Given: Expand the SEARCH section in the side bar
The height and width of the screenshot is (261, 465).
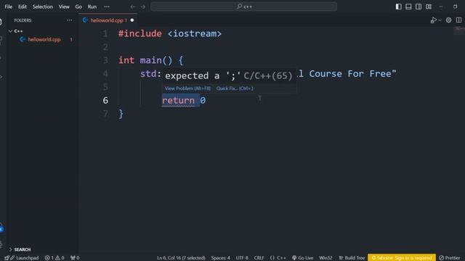Looking at the screenshot, I should (x=23, y=249).
